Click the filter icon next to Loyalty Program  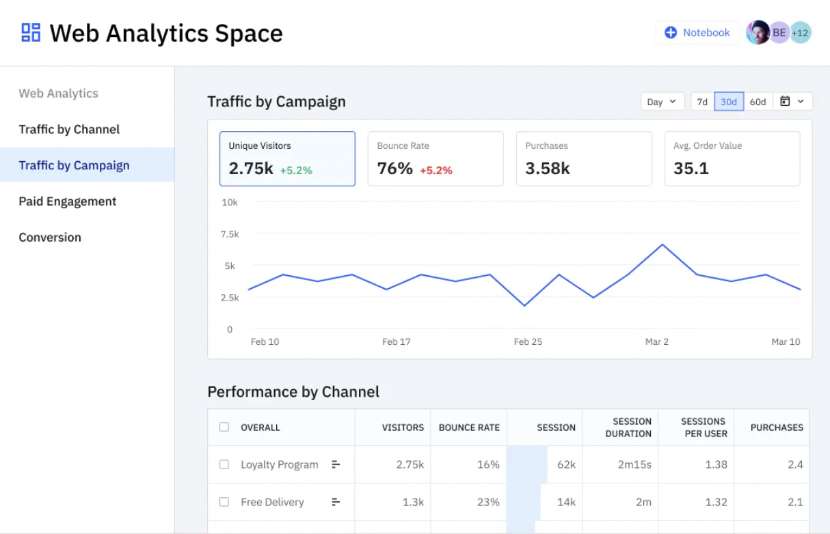(x=336, y=464)
